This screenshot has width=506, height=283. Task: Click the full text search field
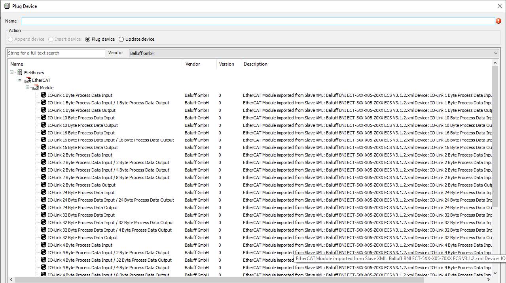(x=56, y=53)
